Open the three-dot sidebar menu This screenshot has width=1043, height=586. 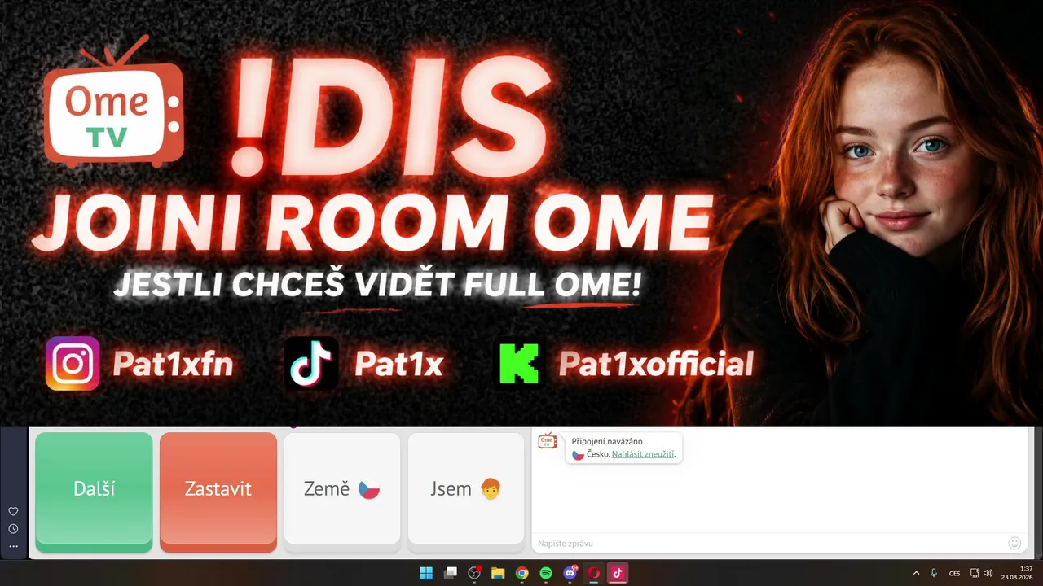[13, 546]
